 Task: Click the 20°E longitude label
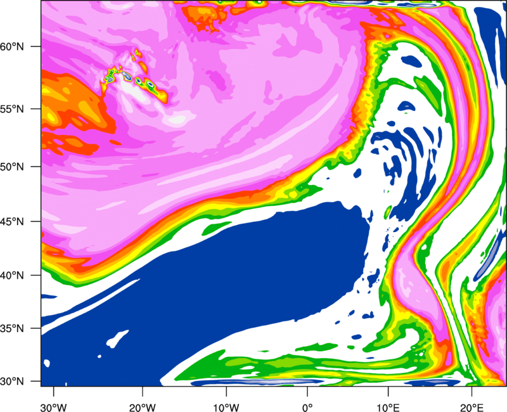(472, 408)
